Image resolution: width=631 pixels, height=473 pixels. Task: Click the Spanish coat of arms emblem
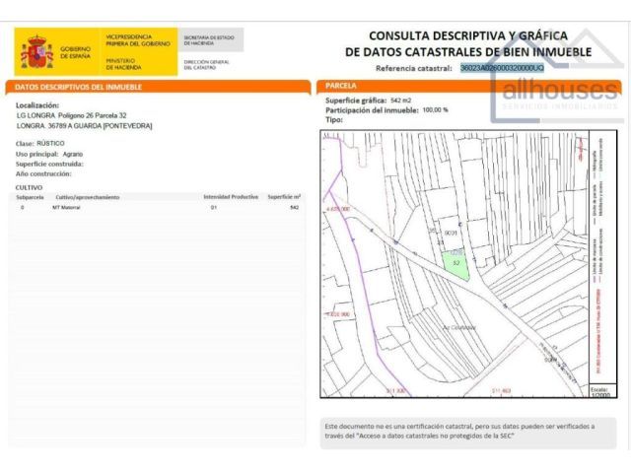tap(37, 52)
